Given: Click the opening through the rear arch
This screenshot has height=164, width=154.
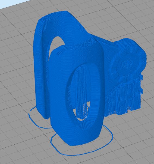Looking at the screenshot, I should (x=56, y=44).
